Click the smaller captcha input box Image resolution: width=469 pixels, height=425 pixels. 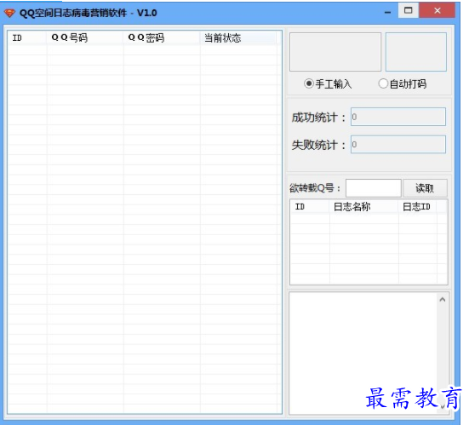[416, 52]
